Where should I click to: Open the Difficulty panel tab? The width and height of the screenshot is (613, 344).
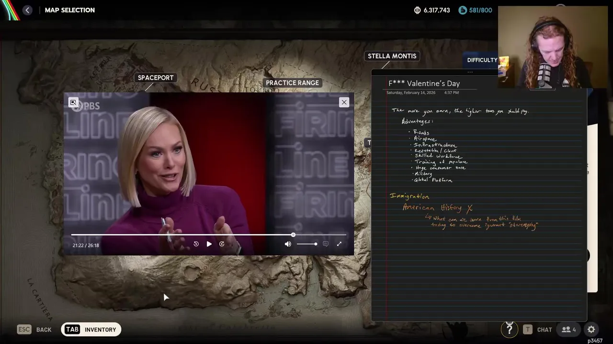pos(482,60)
